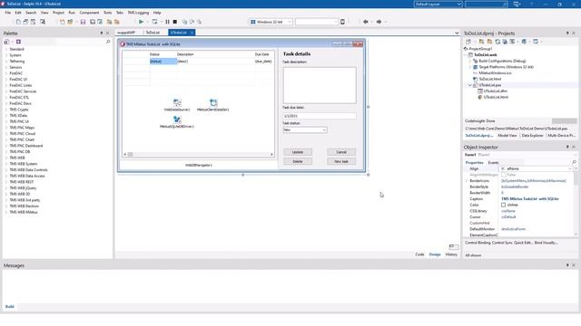
Task: Collapse the UTodoList.pas tree node
Action: pyautogui.click(x=470, y=85)
